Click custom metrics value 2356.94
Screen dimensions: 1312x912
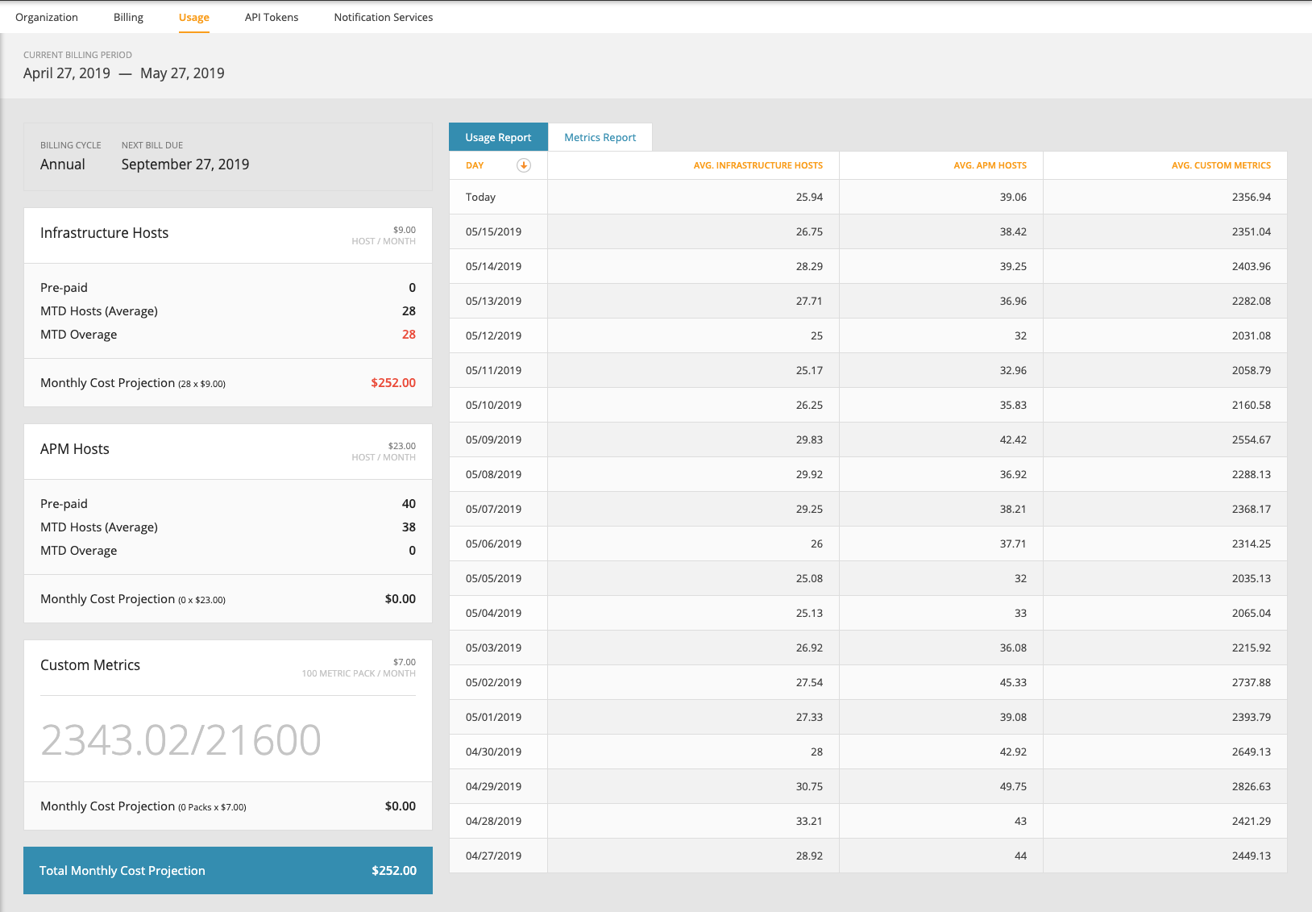[1251, 197]
